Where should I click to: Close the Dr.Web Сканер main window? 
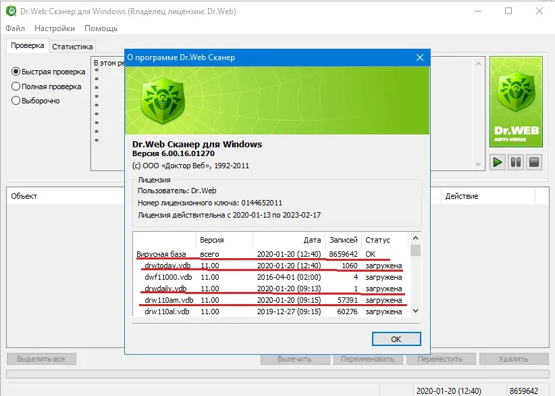click(539, 11)
